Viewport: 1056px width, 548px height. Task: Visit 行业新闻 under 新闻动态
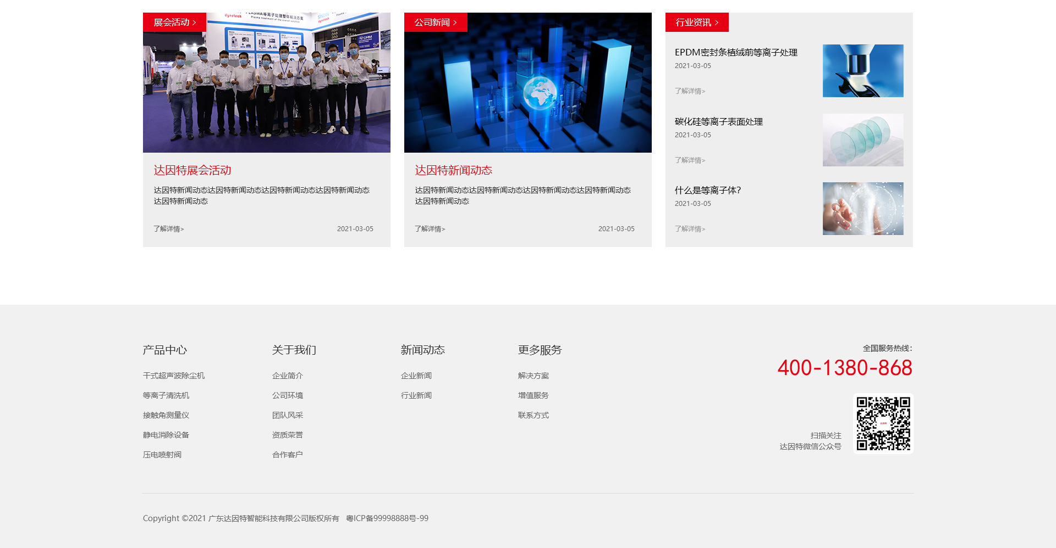(416, 395)
